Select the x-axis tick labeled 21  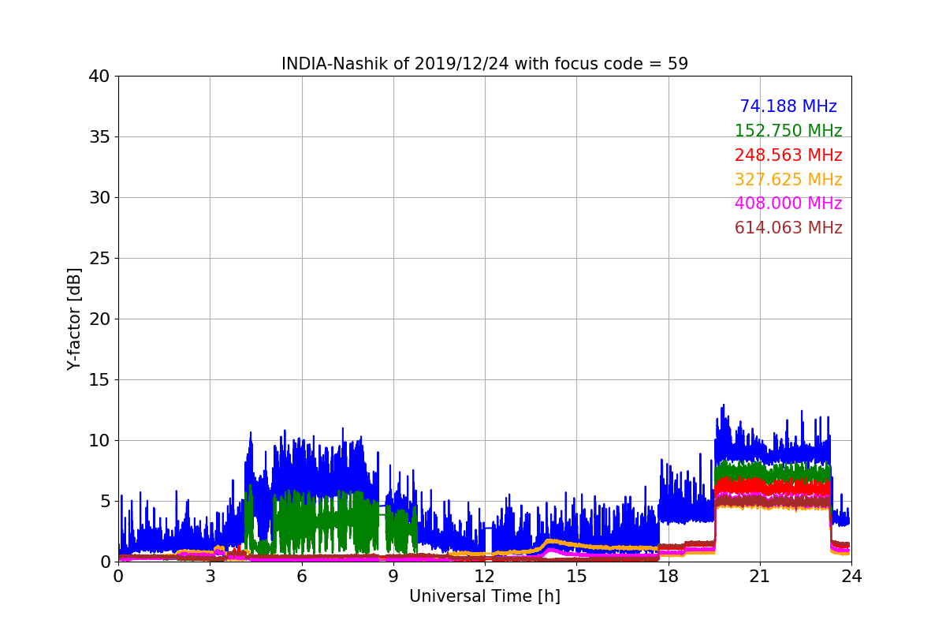pyautogui.click(x=759, y=577)
